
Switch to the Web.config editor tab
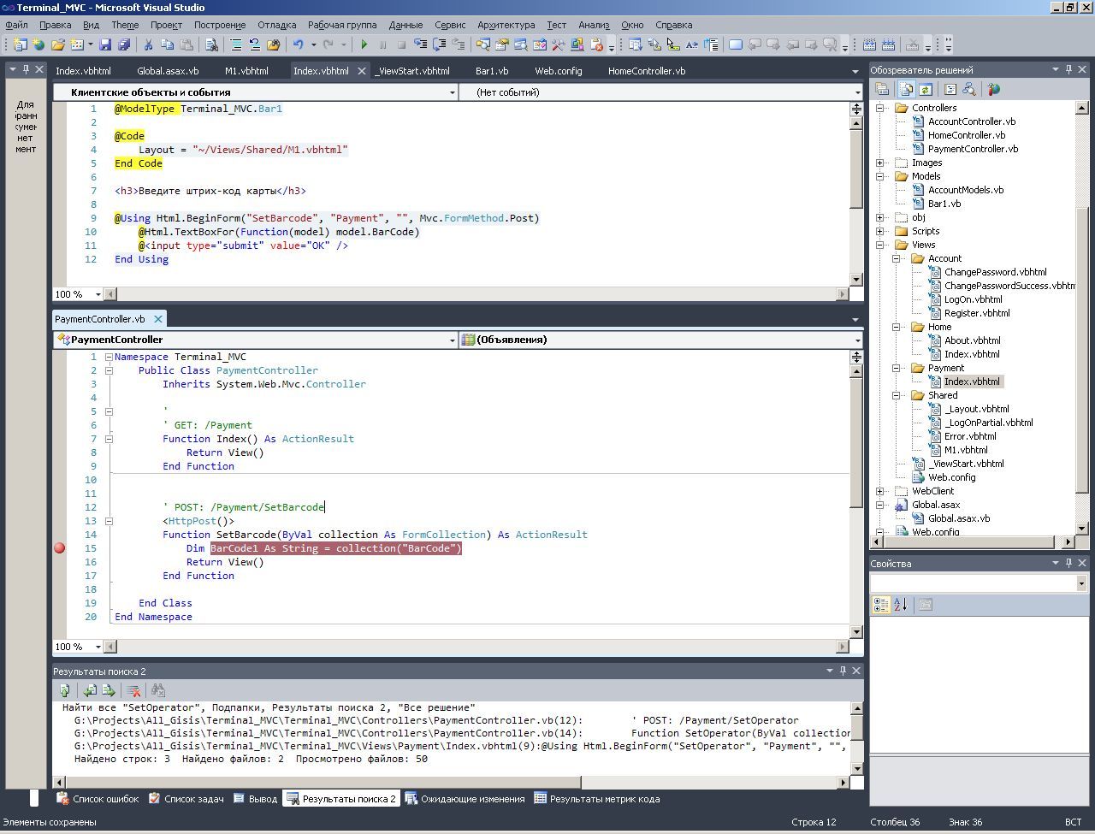pyautogui.click(x=558, y=71)
